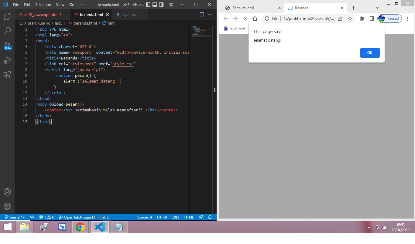
Task: Open the Selection menu
Action: tap(43, 5)
